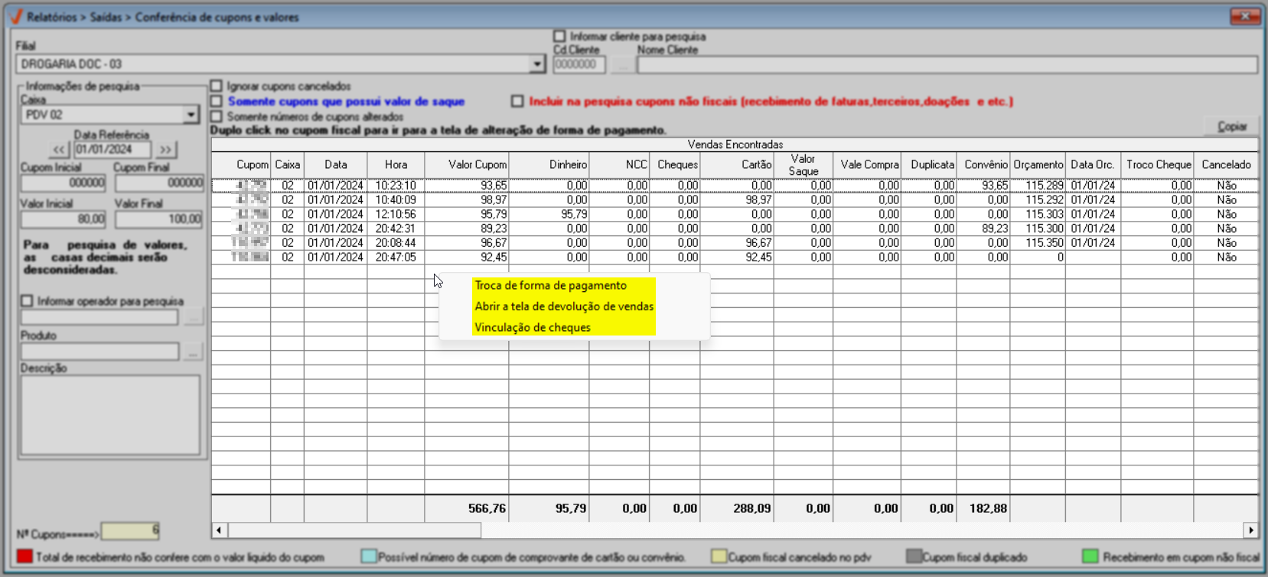1268x577 pixels.
Task: Check Informar operador para pesquisa
Action: 27,301
